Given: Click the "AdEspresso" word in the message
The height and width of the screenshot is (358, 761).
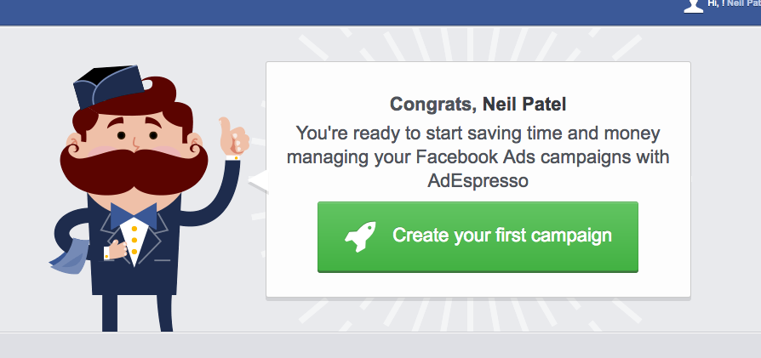Looking at the screenshot, I should 478,181.
